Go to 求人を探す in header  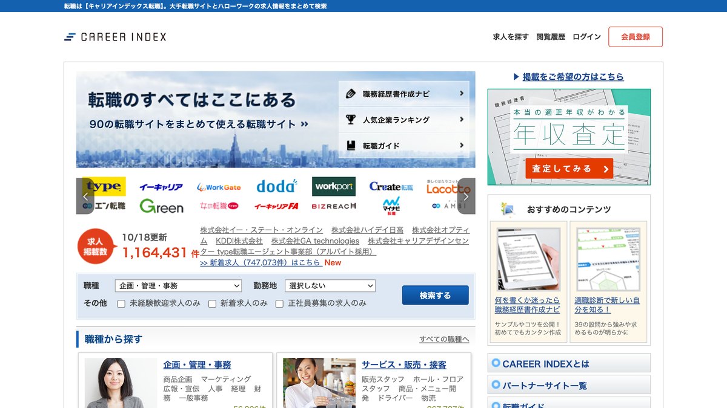click(x=511, y=37)
